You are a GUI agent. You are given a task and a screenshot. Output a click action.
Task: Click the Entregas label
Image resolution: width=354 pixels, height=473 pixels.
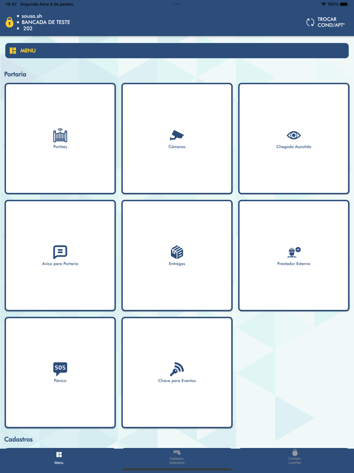(x=177, y=264)
